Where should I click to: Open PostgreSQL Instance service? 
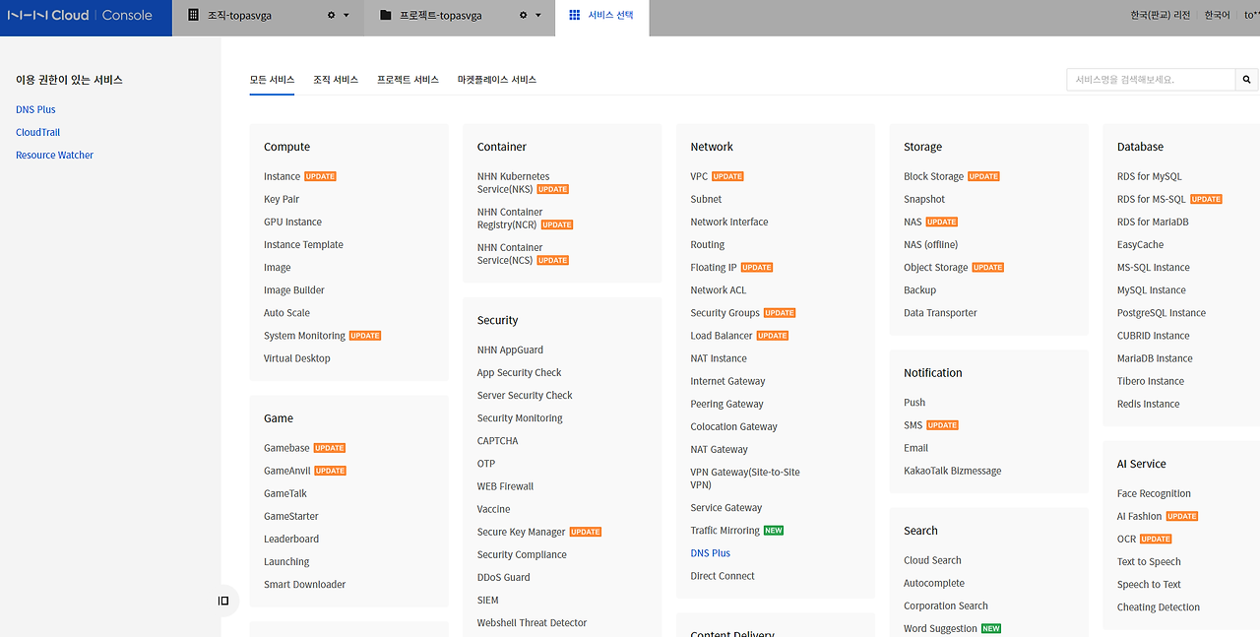[x=1162, y=313]
